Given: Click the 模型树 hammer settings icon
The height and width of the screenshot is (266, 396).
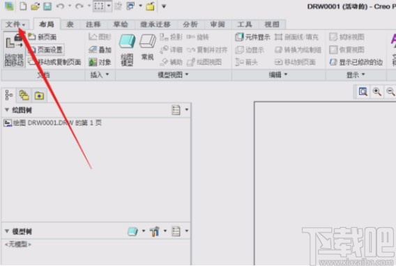Looking at the screenshot, I should pos(154,231).
